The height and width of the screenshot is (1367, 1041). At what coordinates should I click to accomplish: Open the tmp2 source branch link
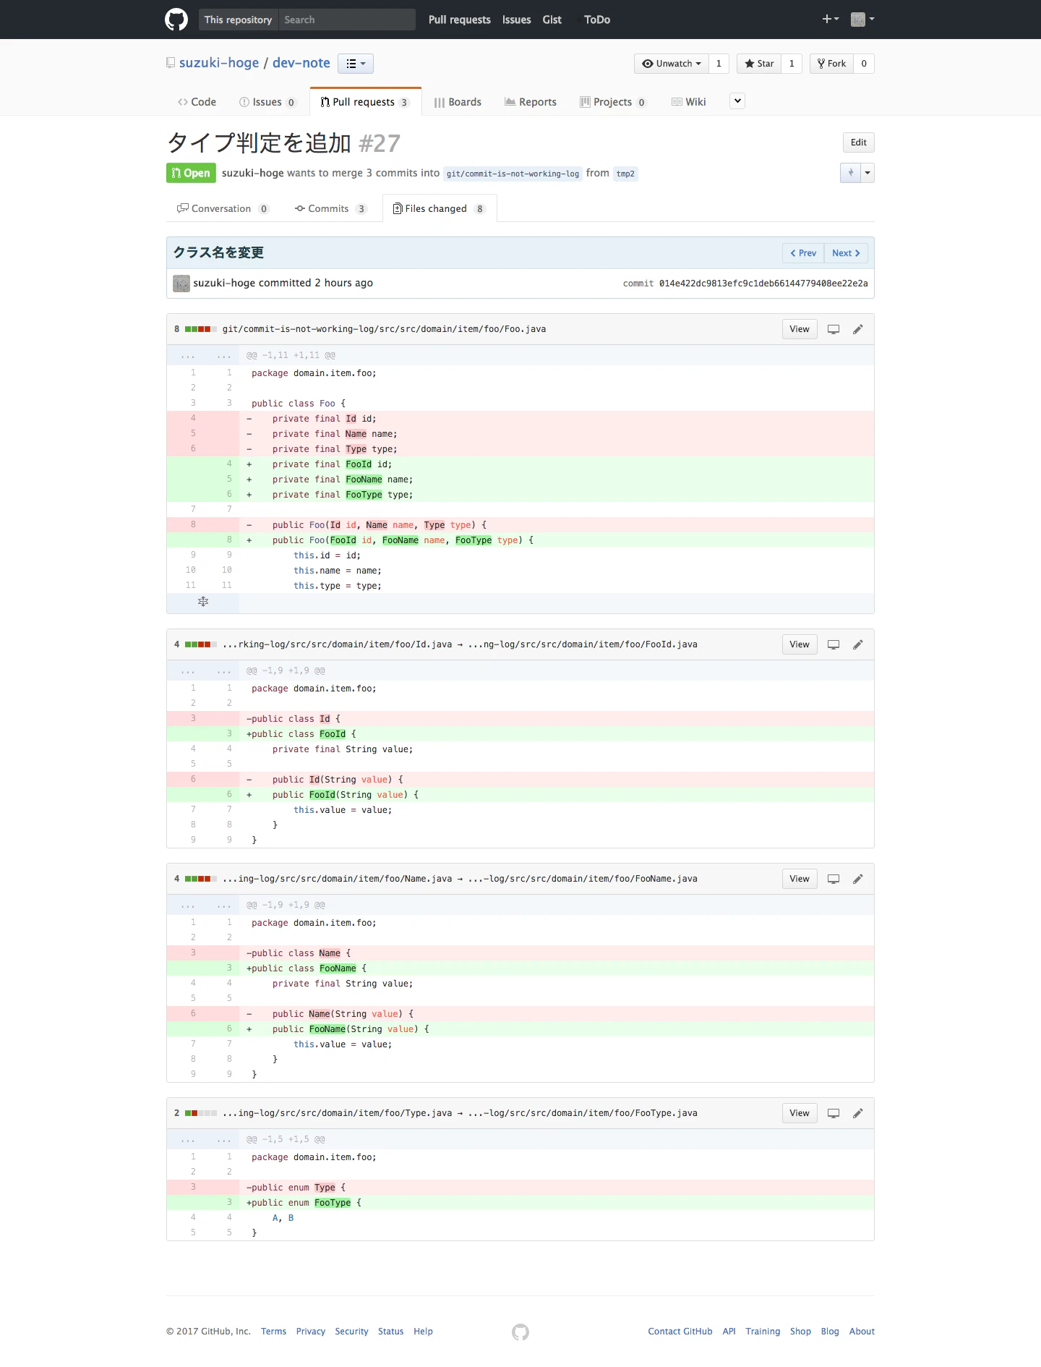[625, 174]
